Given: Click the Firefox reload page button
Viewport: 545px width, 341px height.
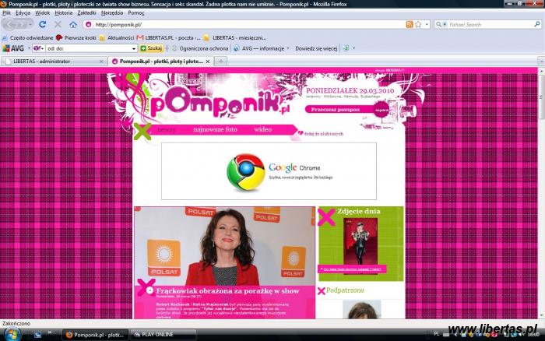Looking at the screenshot, I should [x=43, y=24].
